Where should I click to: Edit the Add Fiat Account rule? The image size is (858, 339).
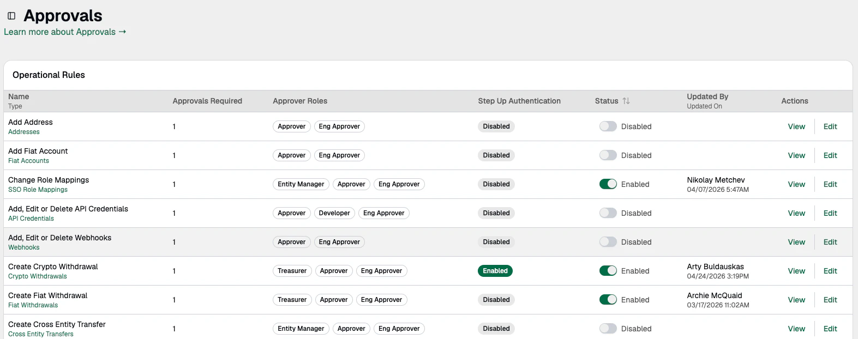pos(830,155)
